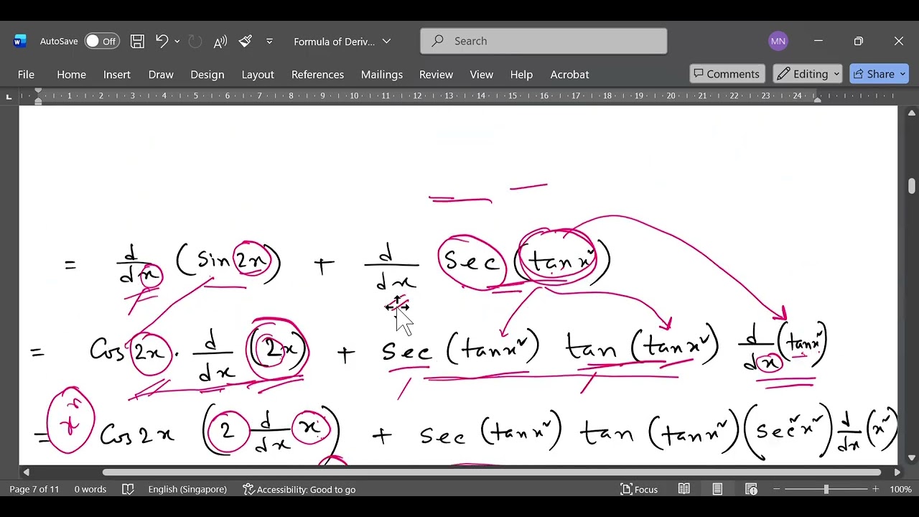Switch to the Insert tab

116,74
